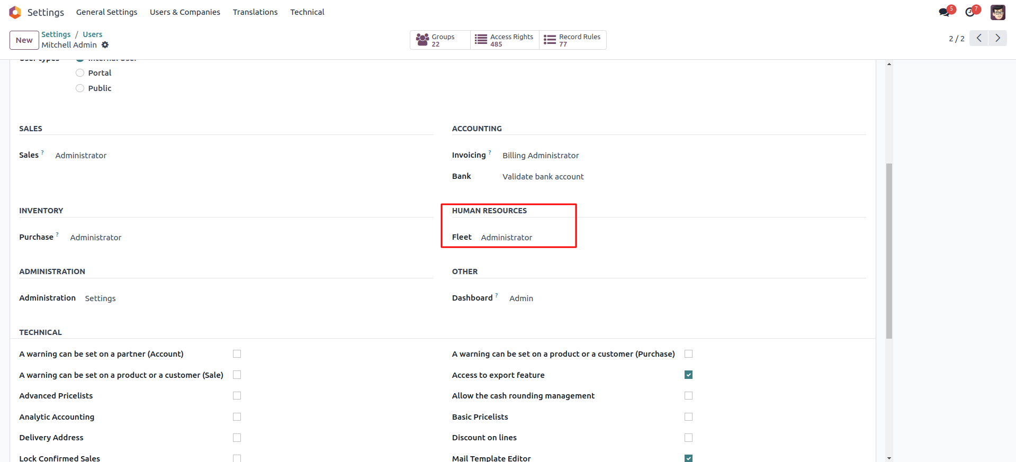Select the Portal user type
Viewport: 1016px width, 462px height.
click(80, 73)
